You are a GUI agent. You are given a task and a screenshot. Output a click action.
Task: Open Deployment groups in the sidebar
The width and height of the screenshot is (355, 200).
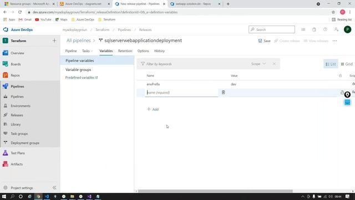[x=25, y=143]
